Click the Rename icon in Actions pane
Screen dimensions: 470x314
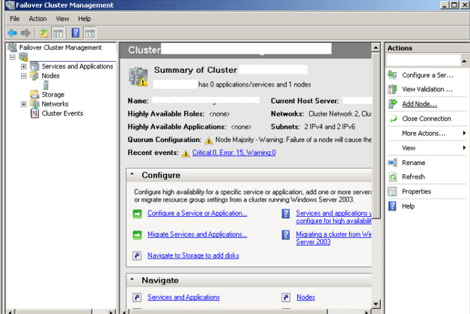[393, 163]
